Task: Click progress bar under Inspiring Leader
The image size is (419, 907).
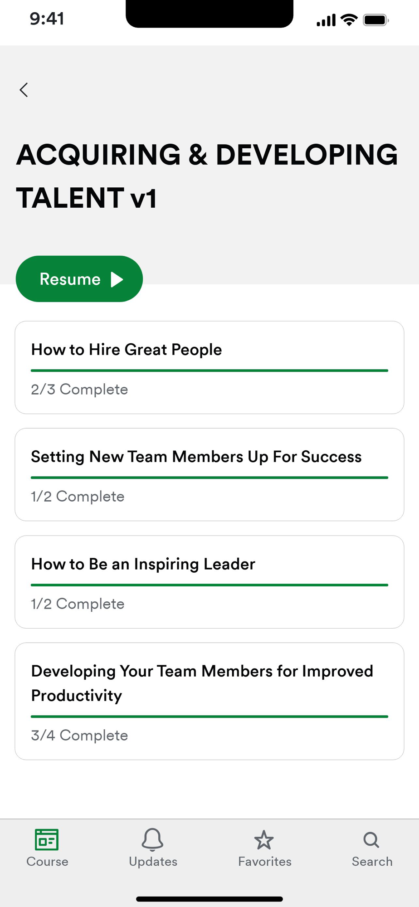Action: pyautogui.click(x=209, y=585)
